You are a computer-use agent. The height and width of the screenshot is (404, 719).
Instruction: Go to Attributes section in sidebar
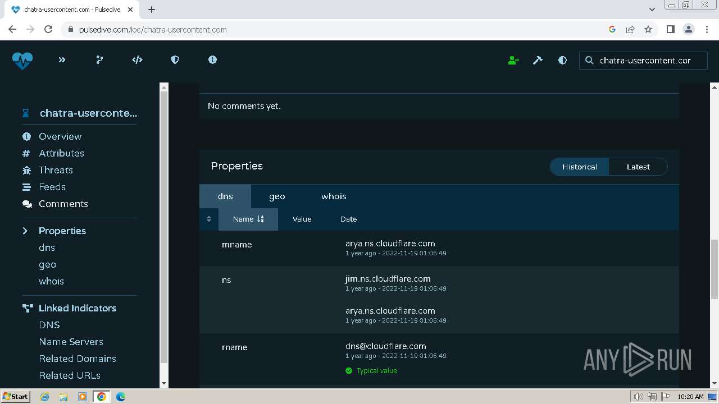(61, 153)
